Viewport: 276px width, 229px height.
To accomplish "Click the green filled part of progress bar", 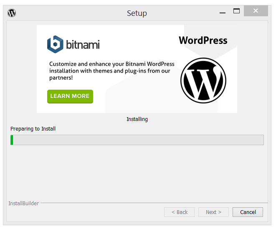I will pos(12,140).
